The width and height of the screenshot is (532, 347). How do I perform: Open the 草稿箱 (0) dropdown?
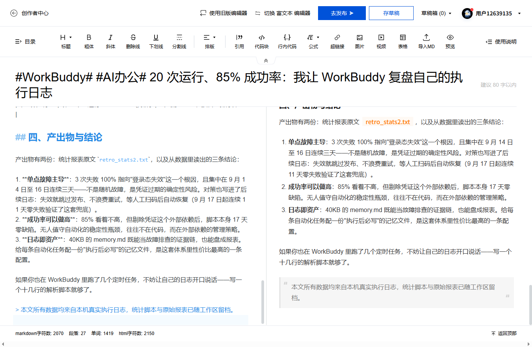click(436, 13)
